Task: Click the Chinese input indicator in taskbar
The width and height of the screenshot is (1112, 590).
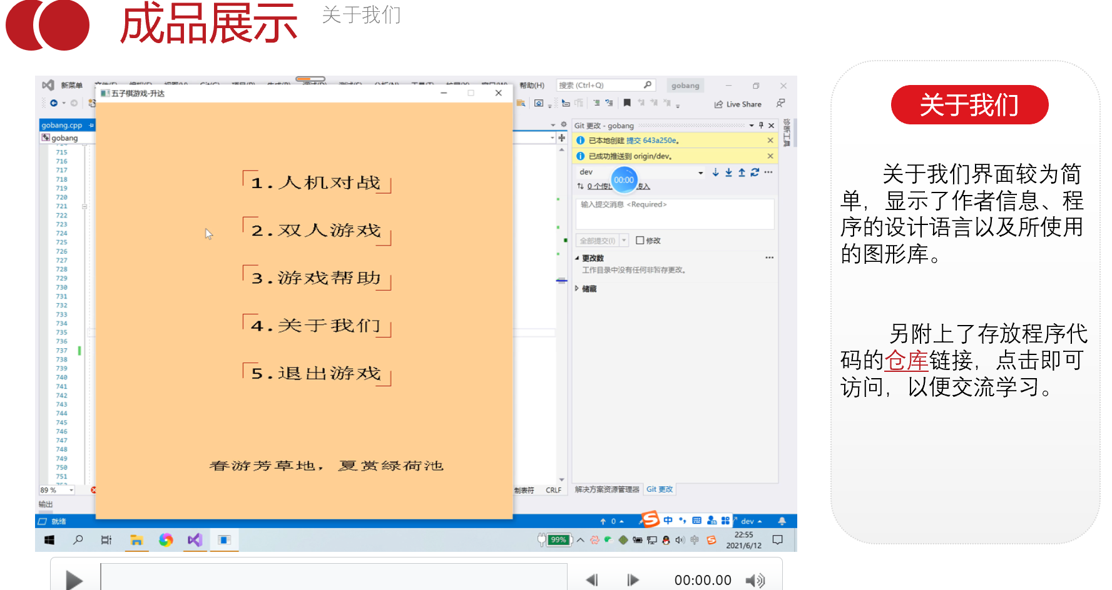Action: coord(666,520)
